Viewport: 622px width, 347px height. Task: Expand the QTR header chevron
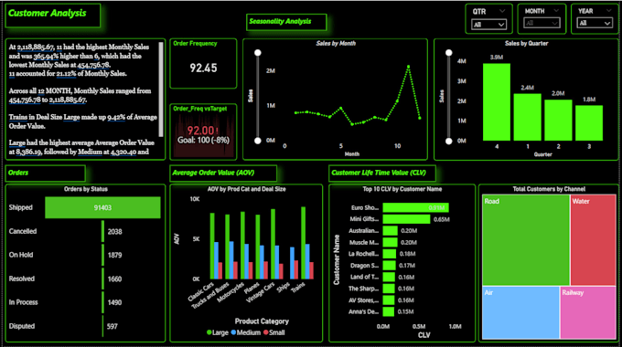click(x=502, y=11)
